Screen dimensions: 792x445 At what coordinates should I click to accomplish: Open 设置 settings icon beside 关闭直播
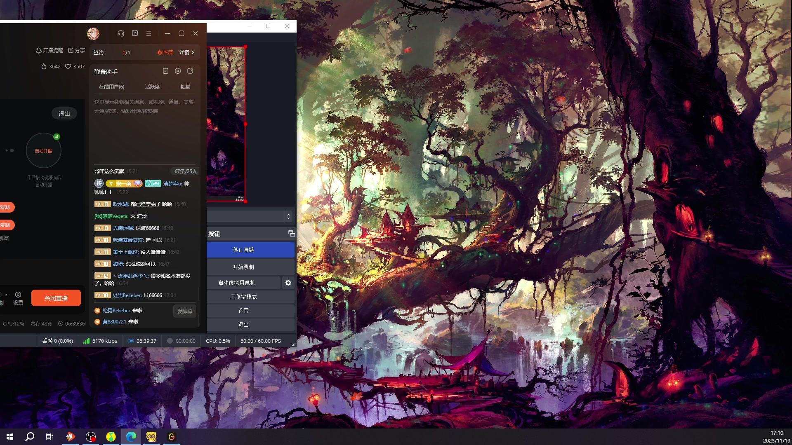tap(18, 298)
